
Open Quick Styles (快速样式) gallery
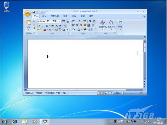pos(103,24)
